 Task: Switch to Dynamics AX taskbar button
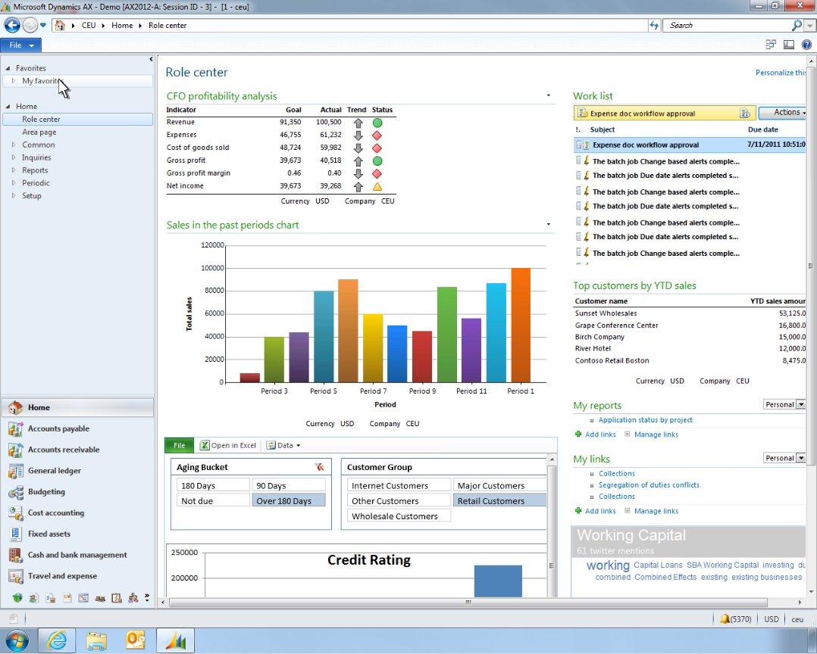(x=176, y=640)
